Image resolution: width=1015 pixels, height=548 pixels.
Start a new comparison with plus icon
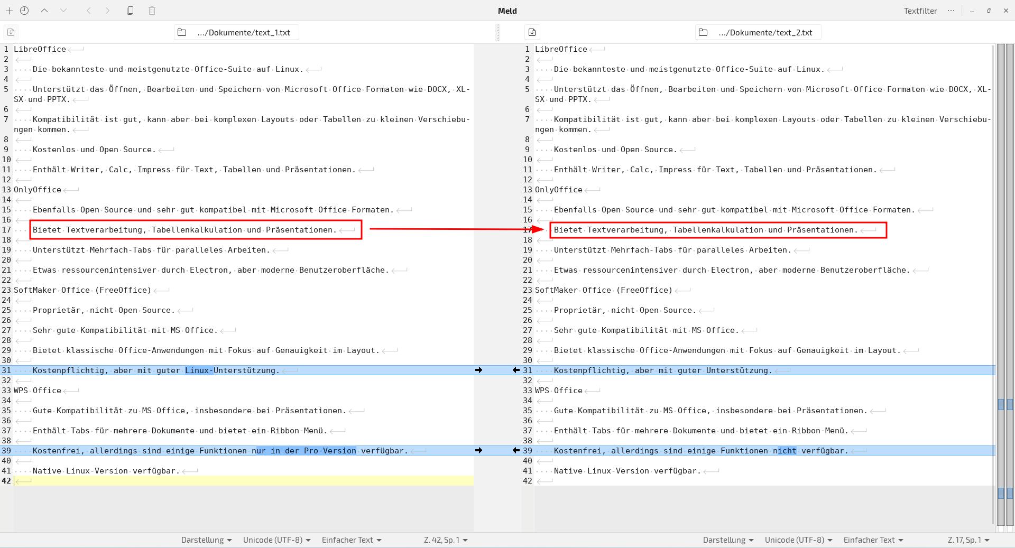tap(9, 11)
